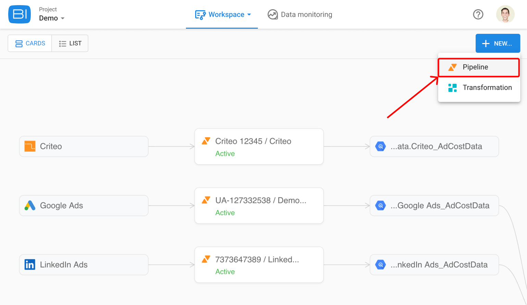527x305 pixels.
Task: Open the ...nkedIn Ads_AdCostData destination label
Action: pos(439,264)
